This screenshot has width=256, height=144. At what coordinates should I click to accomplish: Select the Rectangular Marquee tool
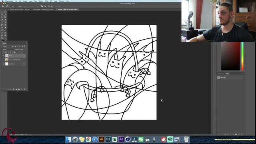(5, 12)
